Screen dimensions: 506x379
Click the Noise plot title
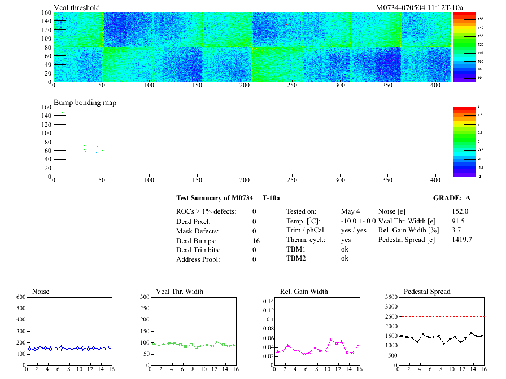click(41, 292)
